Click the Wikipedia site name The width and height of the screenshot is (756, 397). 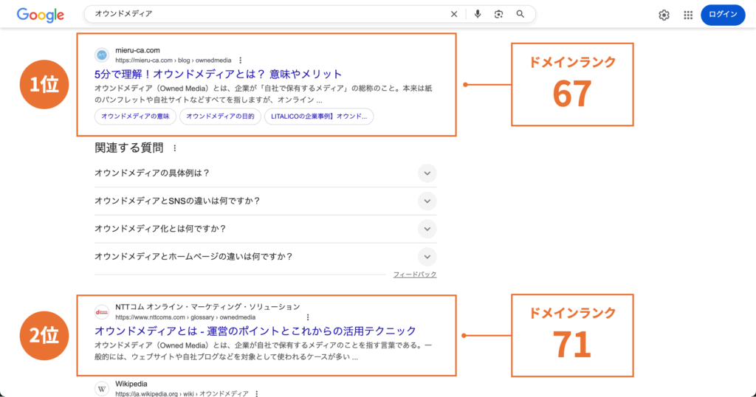click(131, 384)
